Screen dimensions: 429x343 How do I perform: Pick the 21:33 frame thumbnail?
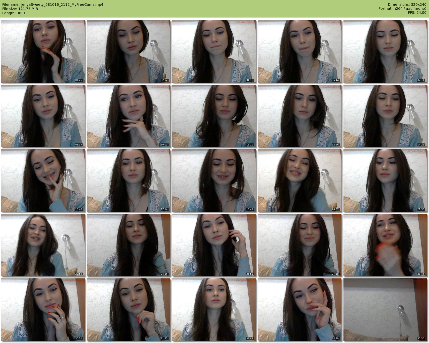click(385, 181)
